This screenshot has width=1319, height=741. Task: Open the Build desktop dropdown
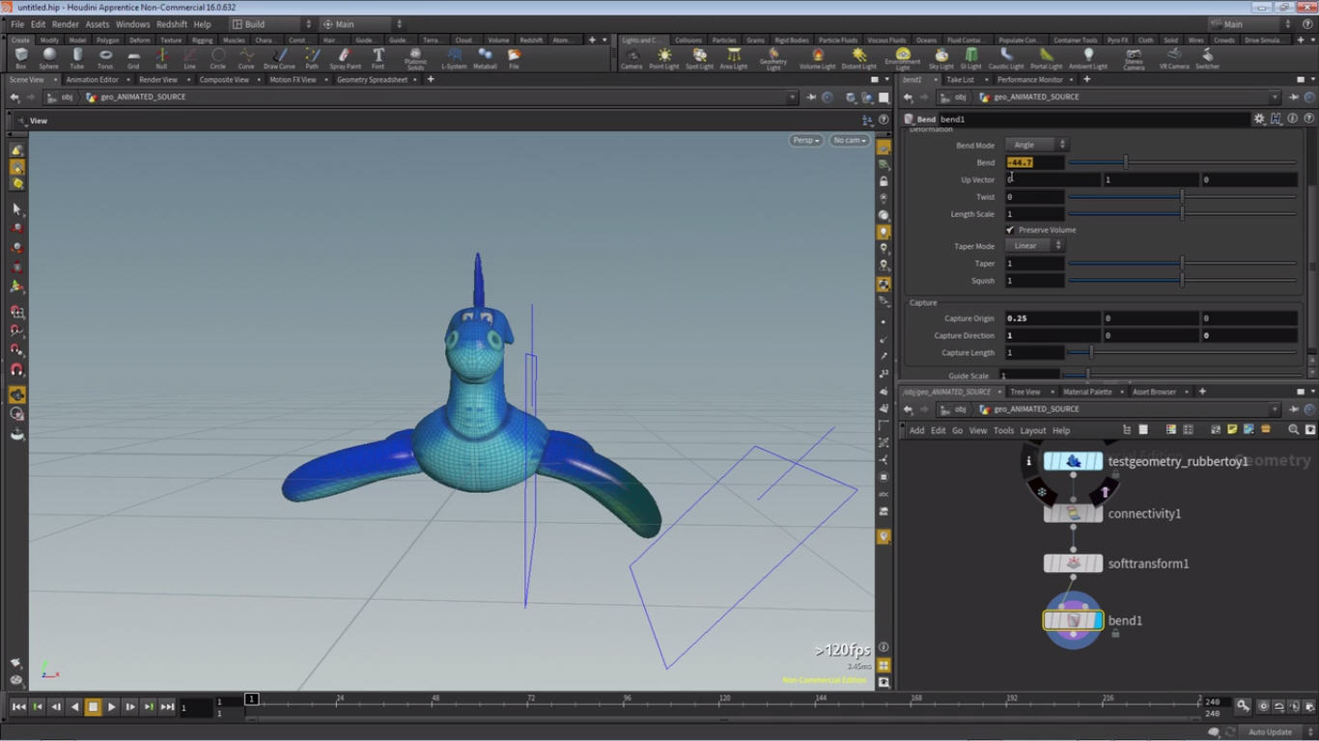coord(272,24)
